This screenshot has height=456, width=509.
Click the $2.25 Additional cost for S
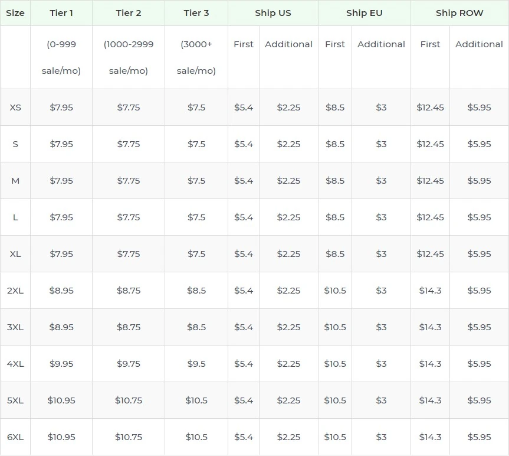[288, 144]
